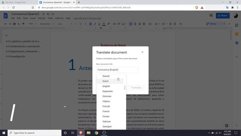Close the Translate document dialog
The height and width of the screenshot is (136, 241).
click(x=142, y=52)
